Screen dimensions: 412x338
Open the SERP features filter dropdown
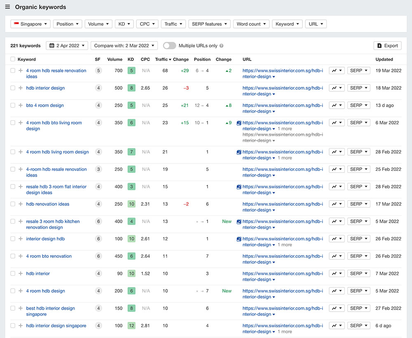209,24
